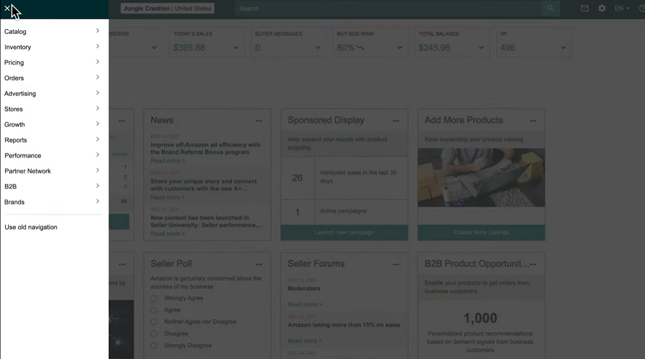Select Neither Agree nor Disagree radio option
The height and width of the screenshot is (359, 645).
click(154, 322)
